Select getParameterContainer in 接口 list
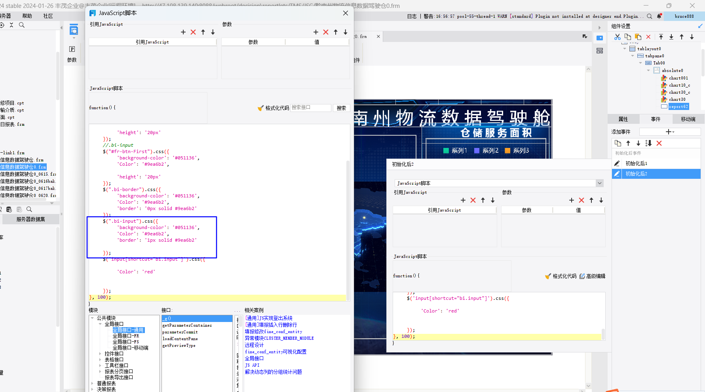The height and width of the screenshot is (392, 705). click(x=187, y=325)
